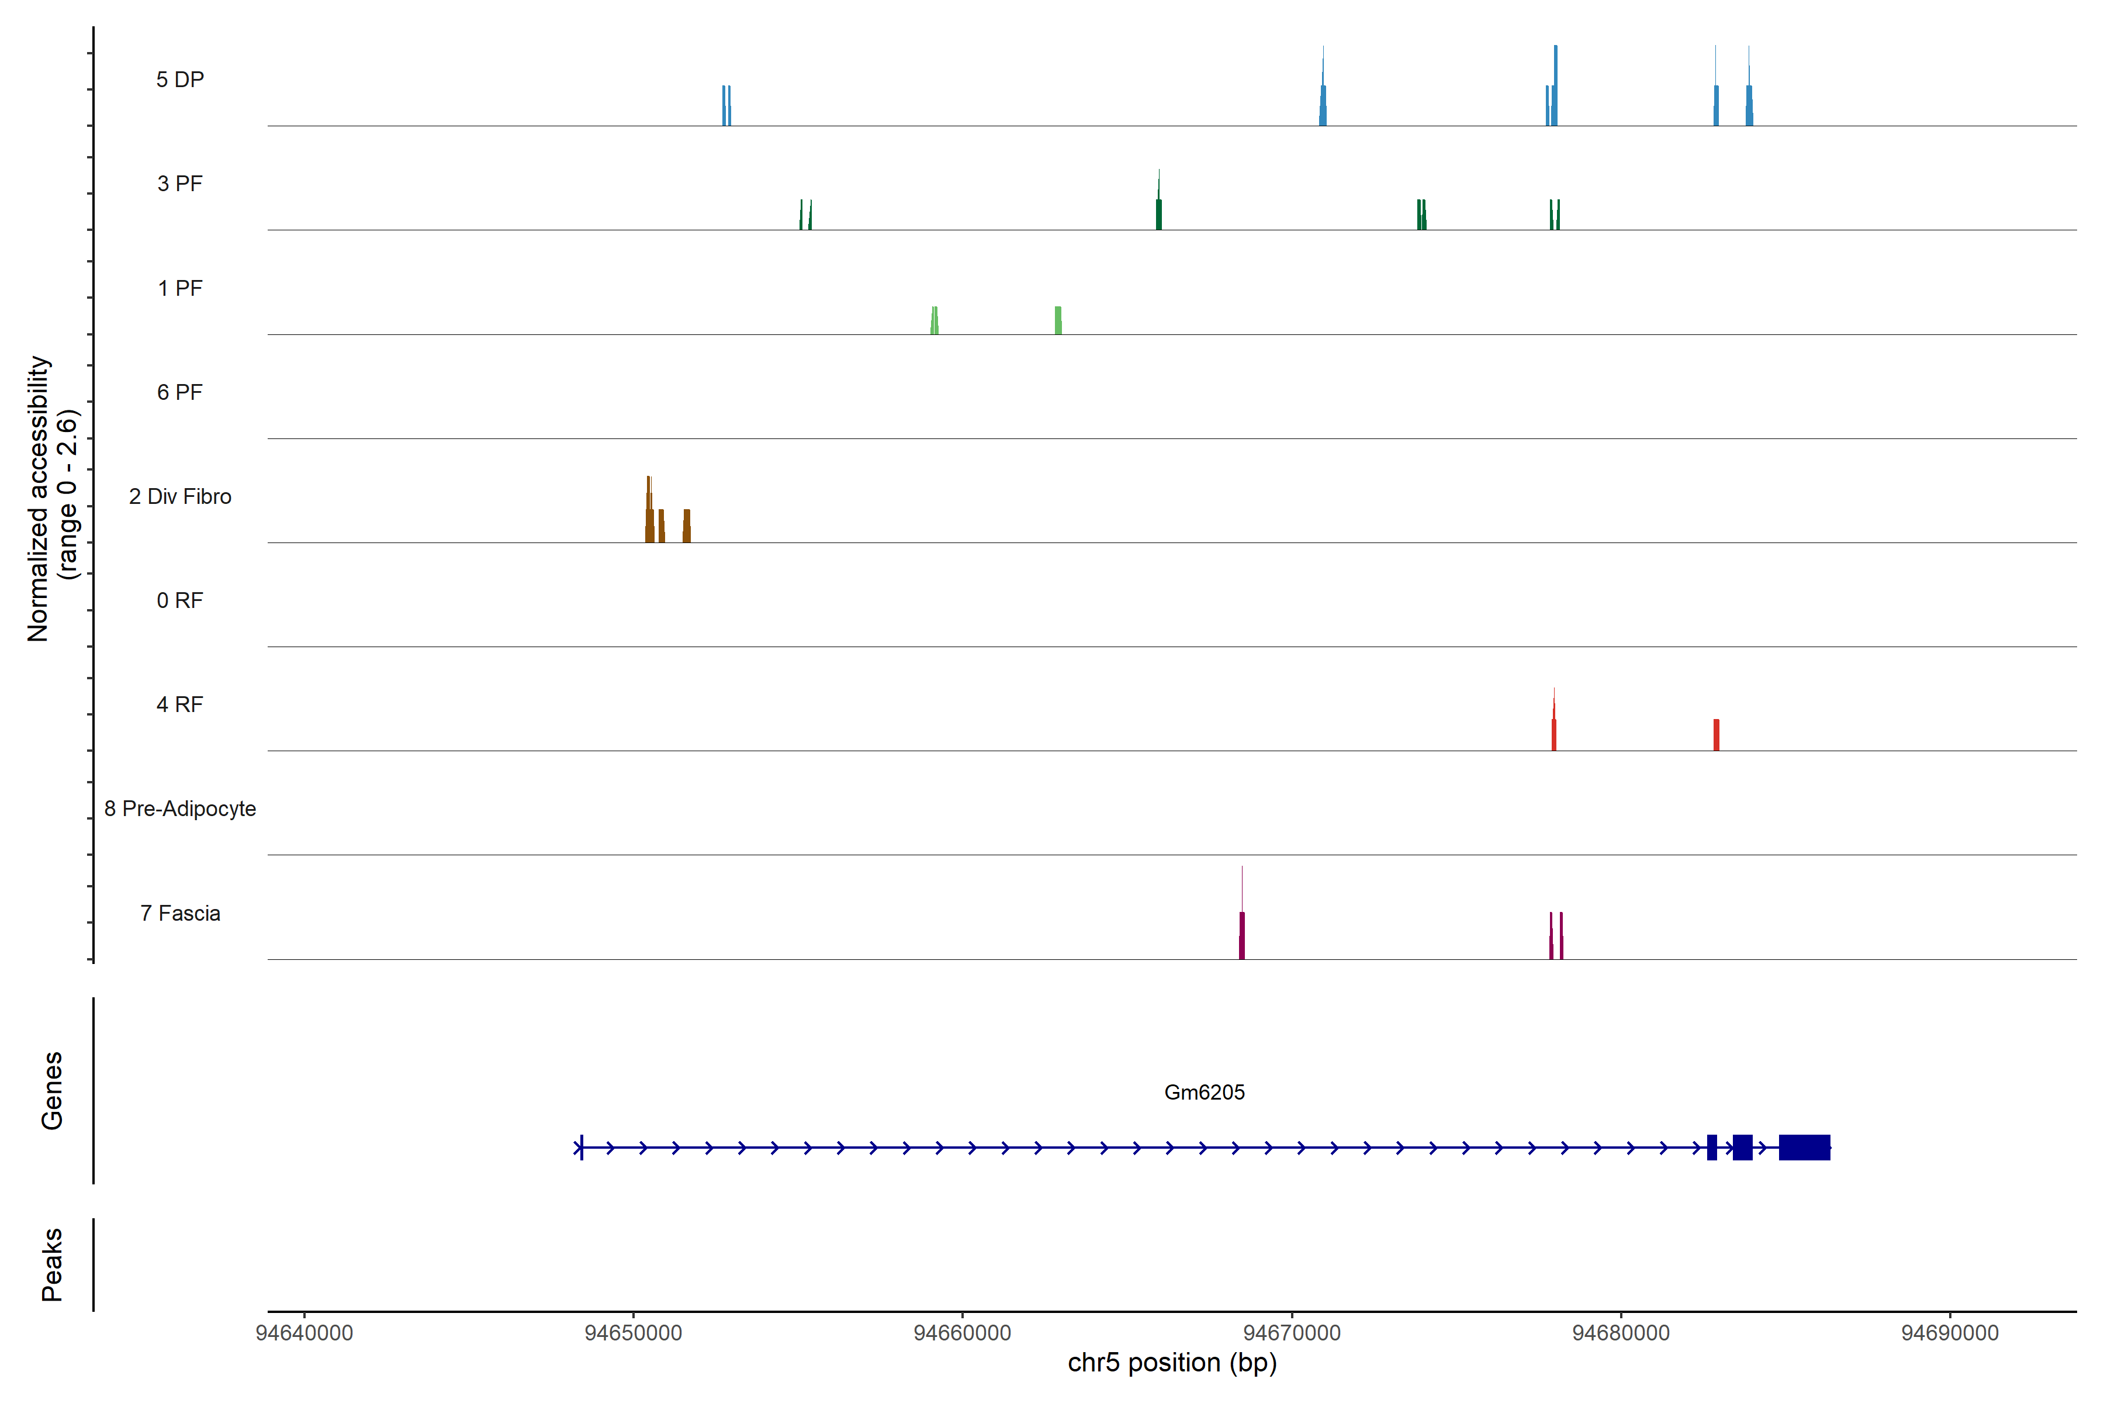The image size is (2104, 1403).
Task: Click the Gm6205 gene start marker
Action: pyautogui.click(x=582, y=1147)
